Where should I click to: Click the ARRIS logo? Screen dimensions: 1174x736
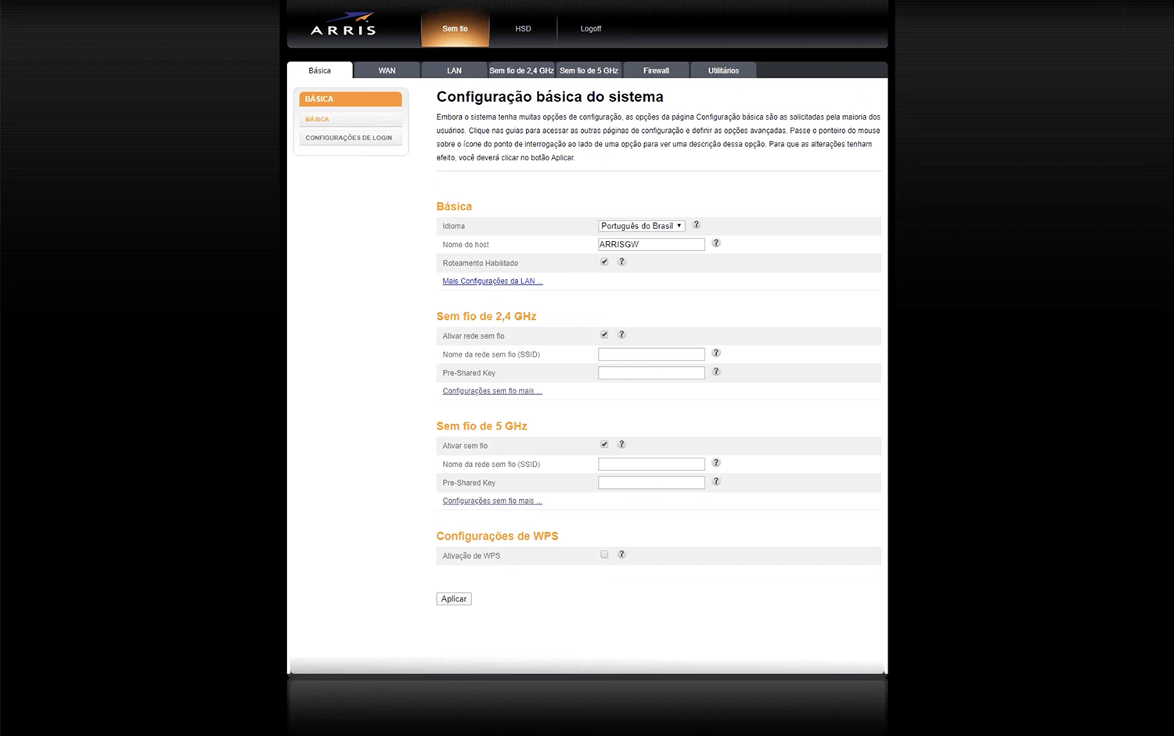click(x=344, y=25)
